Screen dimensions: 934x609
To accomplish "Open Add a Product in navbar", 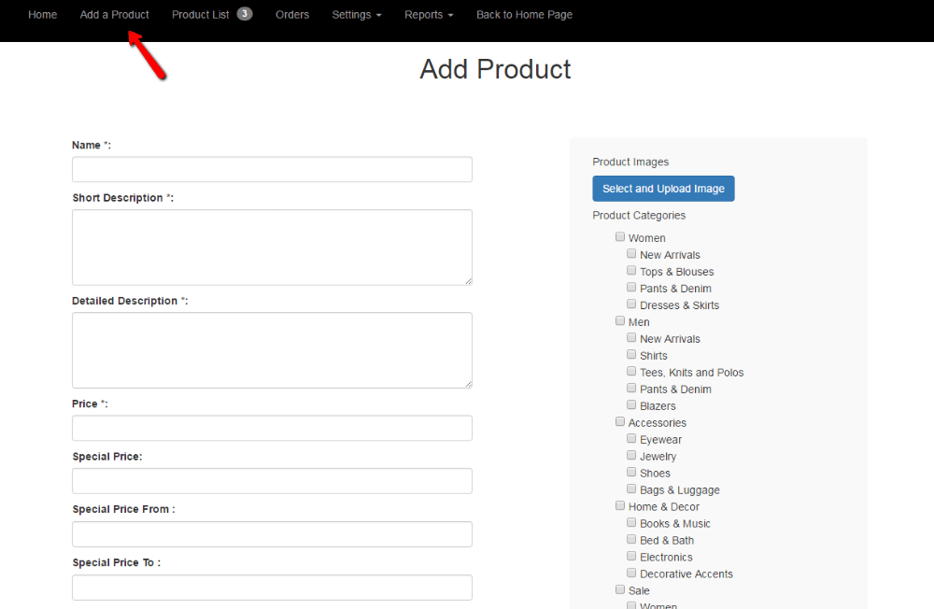I will click(115, 15).
